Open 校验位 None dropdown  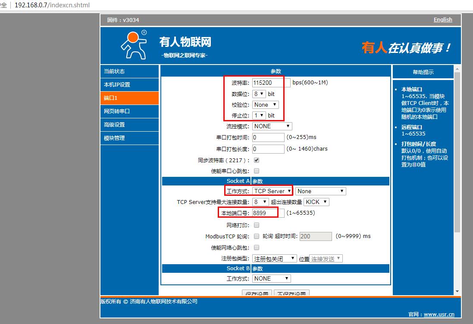pos(266,105)
